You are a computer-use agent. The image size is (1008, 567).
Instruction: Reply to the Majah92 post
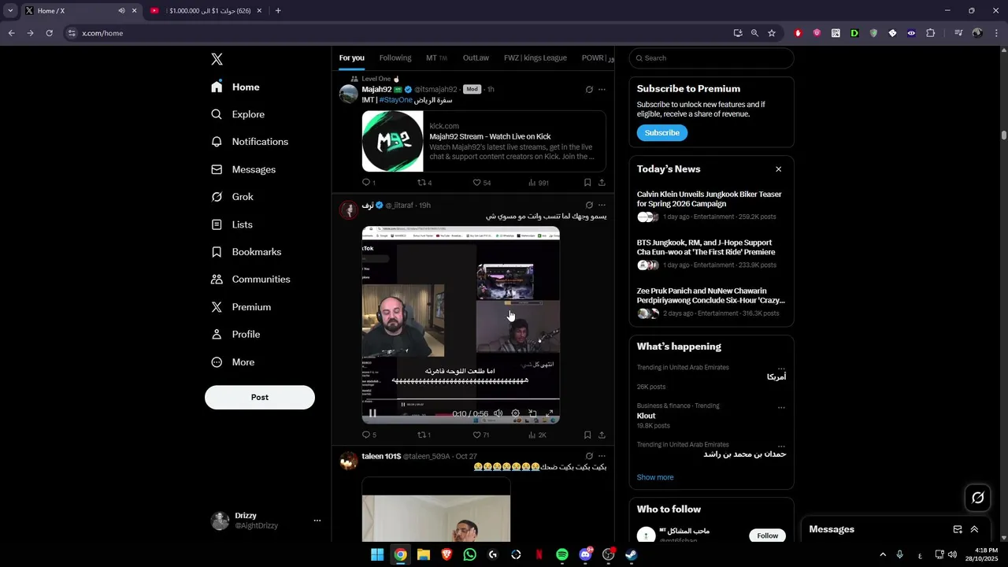click(368, 183)
